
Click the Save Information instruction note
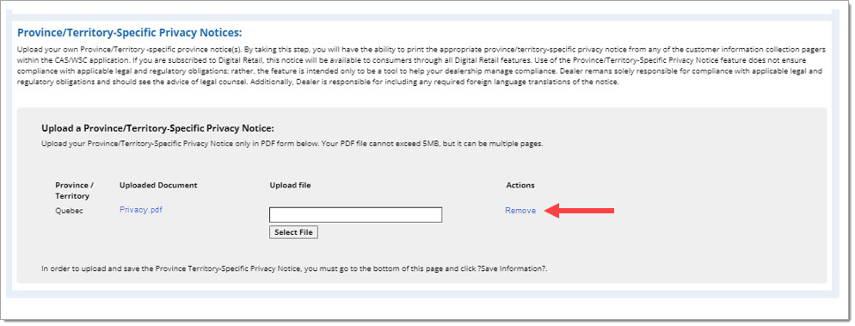tap(294, 268)
